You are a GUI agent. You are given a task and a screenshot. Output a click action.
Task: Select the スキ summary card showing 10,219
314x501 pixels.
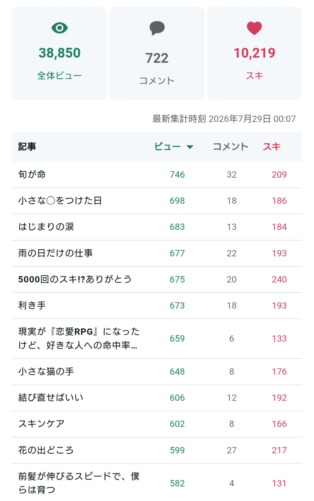[254, 53]
